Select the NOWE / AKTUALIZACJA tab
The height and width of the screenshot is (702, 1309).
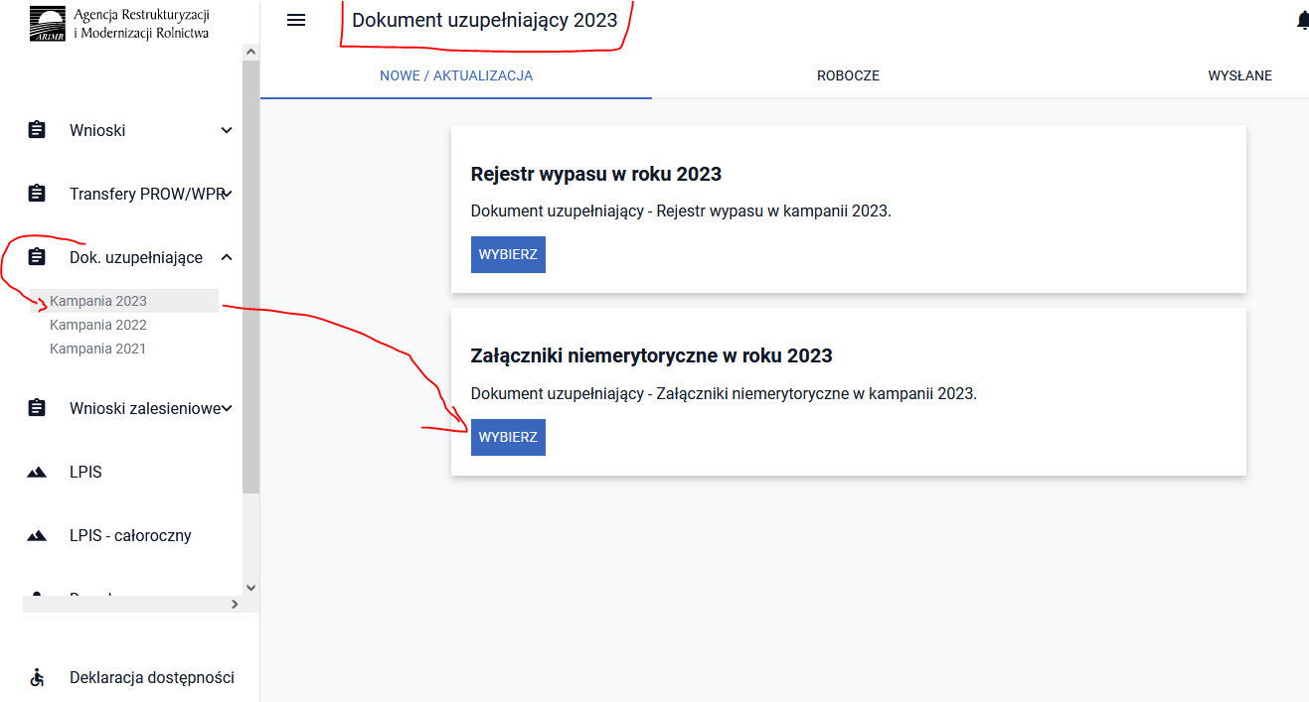[x=456, y=75]
